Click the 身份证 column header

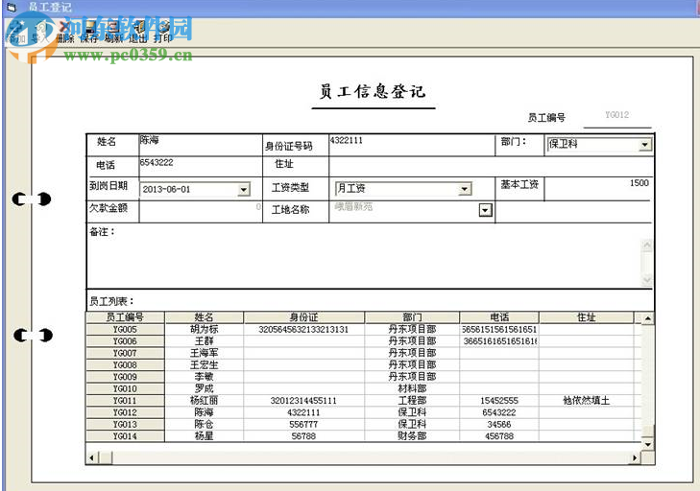303,317
